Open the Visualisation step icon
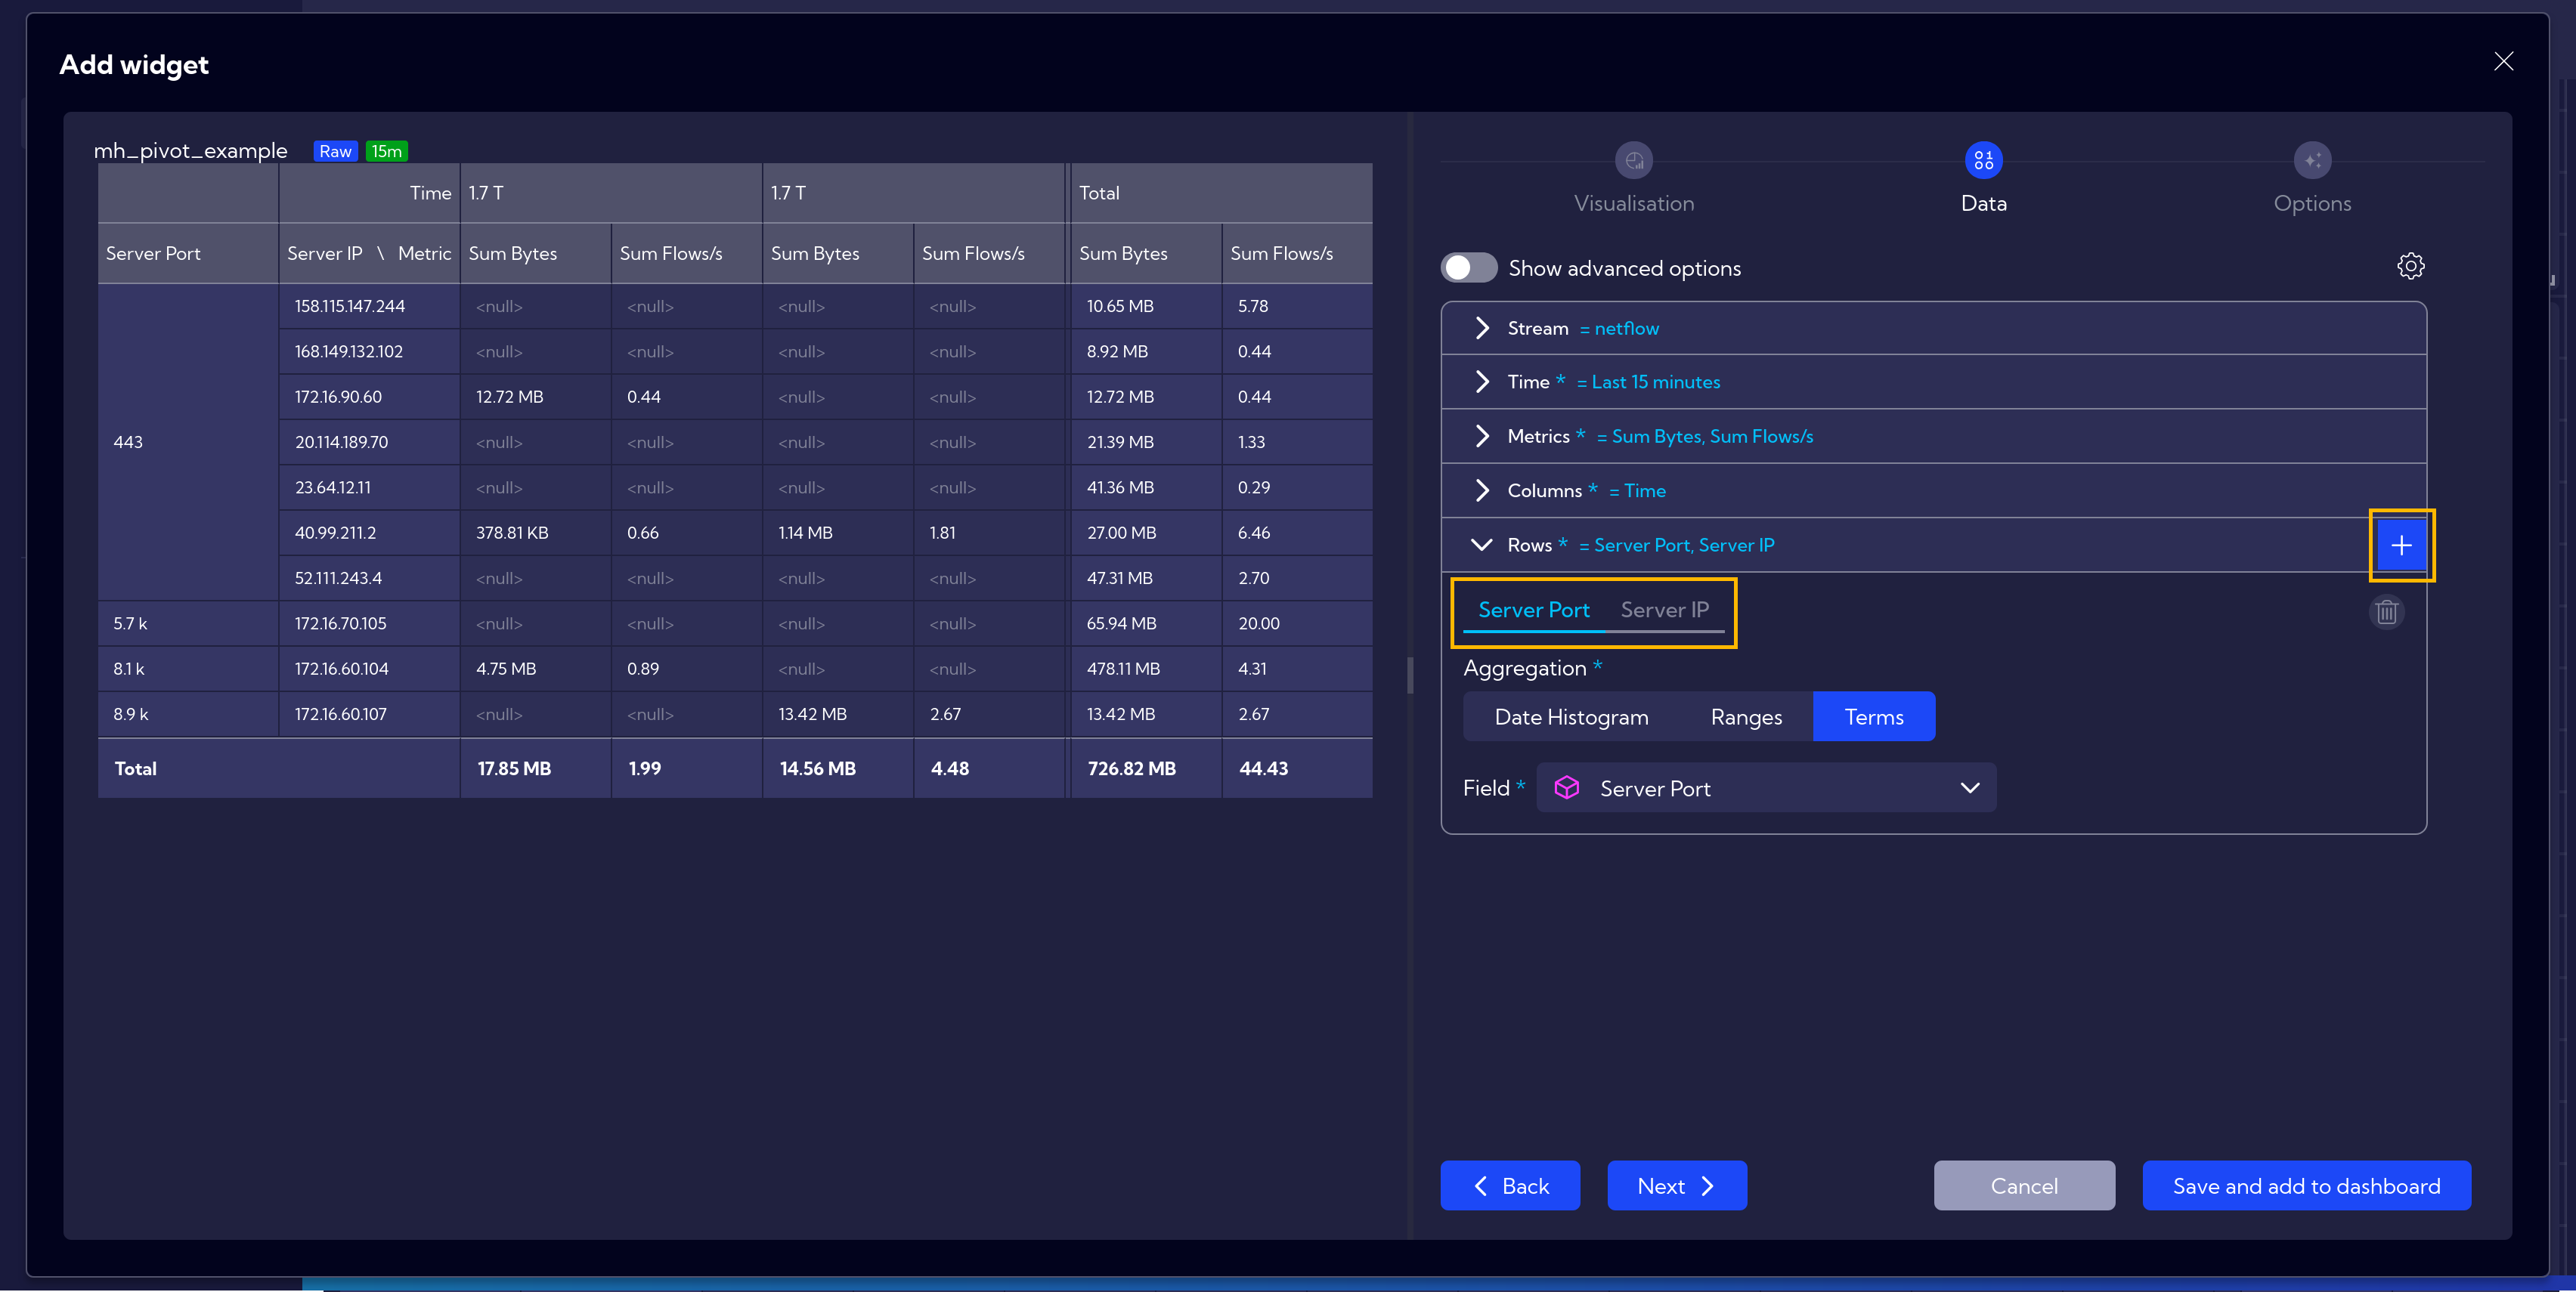Viewport: 2576px width, 1292px height. [x=1634, y=160]
